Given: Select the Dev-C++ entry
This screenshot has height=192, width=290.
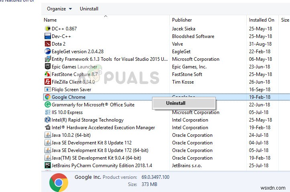Looking at the screenshot, I should click(x=61, y=36).
